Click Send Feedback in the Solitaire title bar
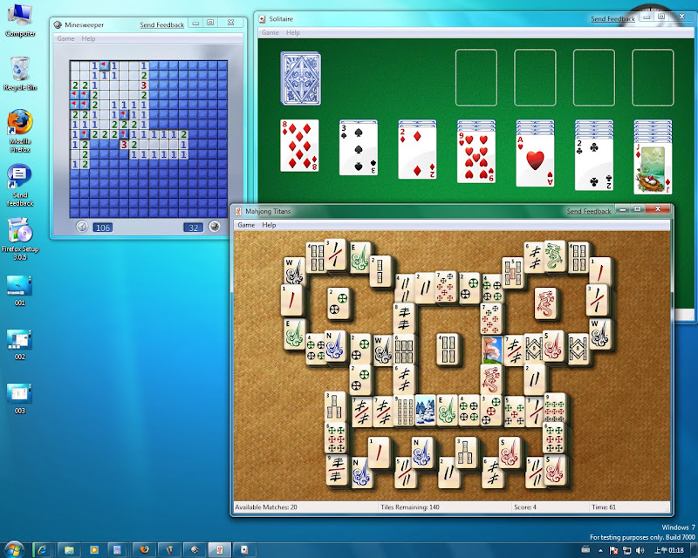Screen dimensions: 698x558 (x=612, y=18)
